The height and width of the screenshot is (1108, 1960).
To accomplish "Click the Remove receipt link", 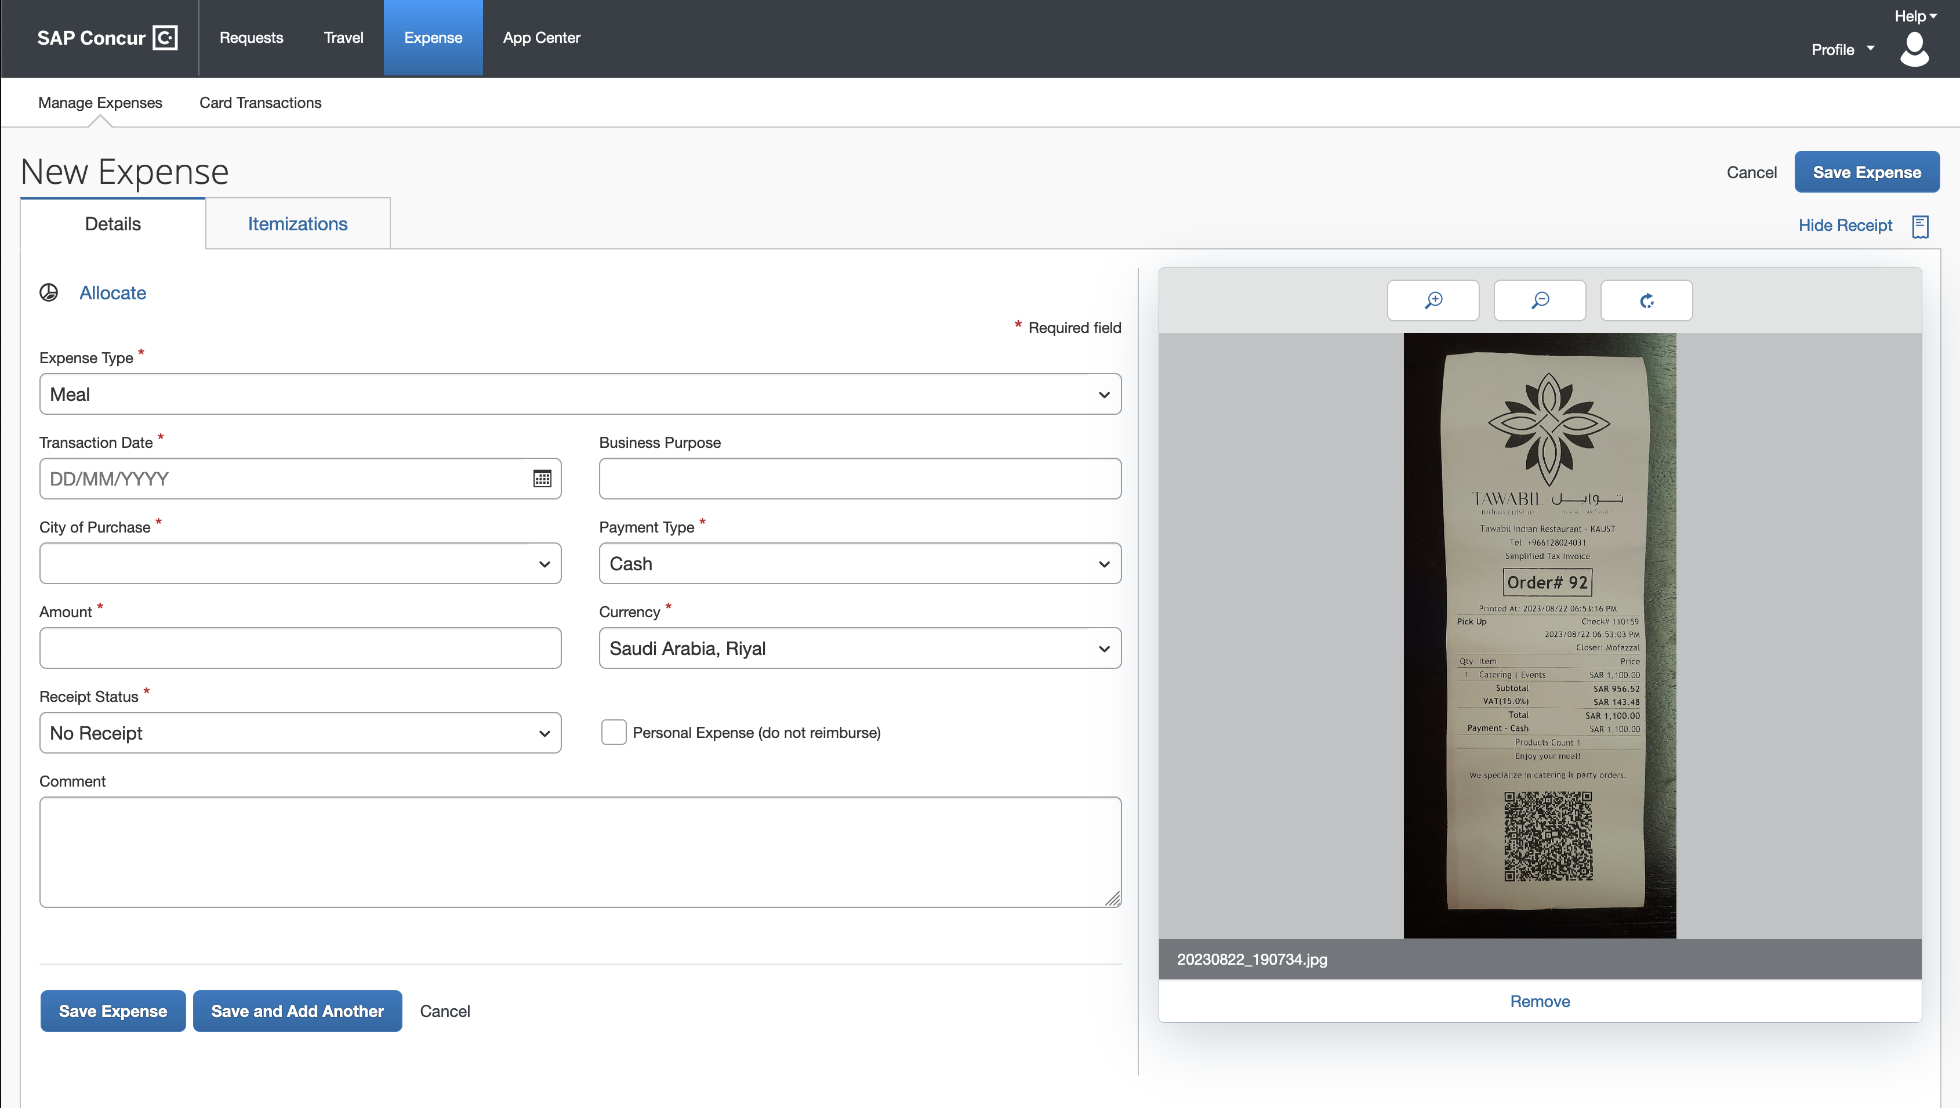I will click(x=1540, y=1000).
